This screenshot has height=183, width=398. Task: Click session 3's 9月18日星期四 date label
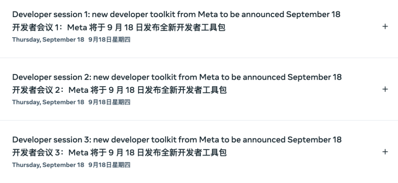coord(109,165)
